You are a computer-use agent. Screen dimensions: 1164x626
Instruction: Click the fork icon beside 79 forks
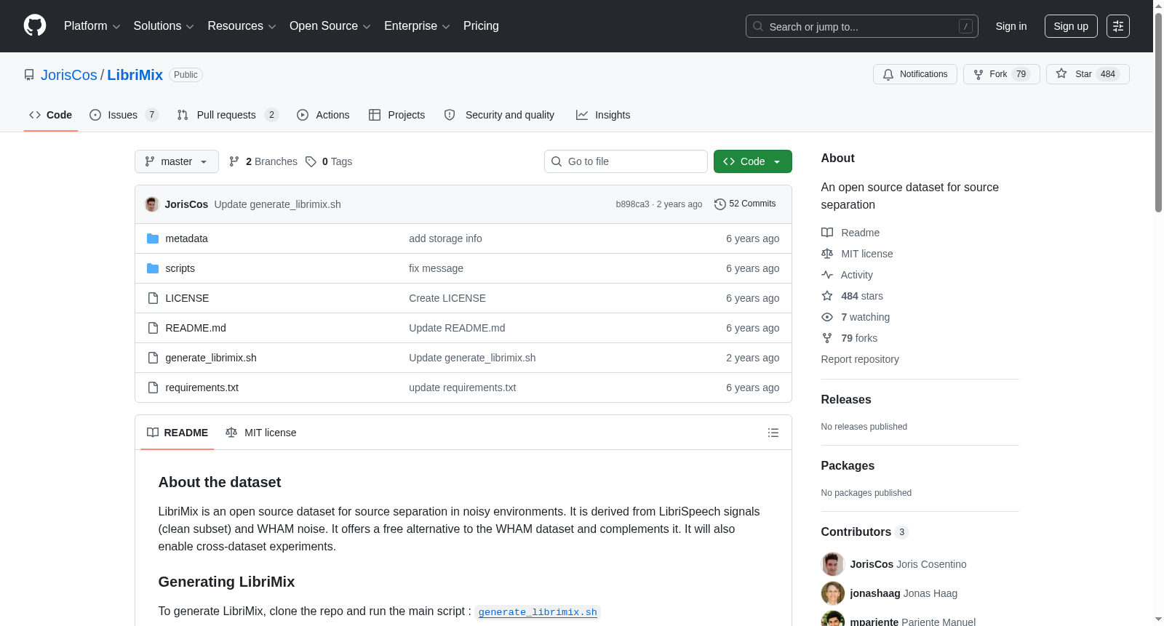click(x=827, y=338)
